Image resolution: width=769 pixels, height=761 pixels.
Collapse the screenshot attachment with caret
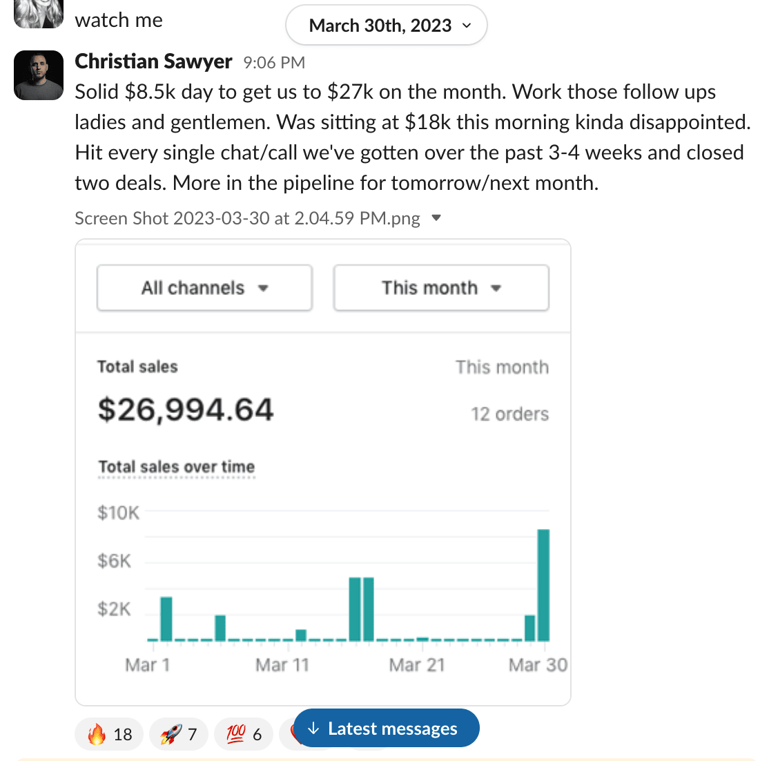436,218
